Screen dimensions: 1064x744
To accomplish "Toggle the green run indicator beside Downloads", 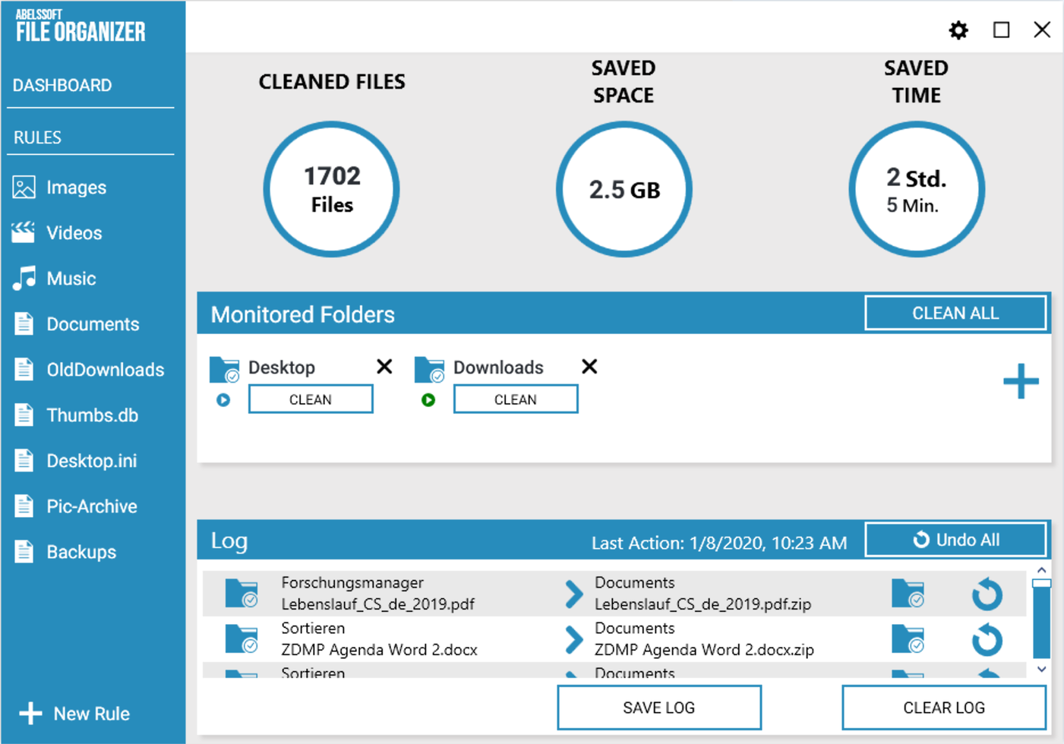I will click(428, 399).
